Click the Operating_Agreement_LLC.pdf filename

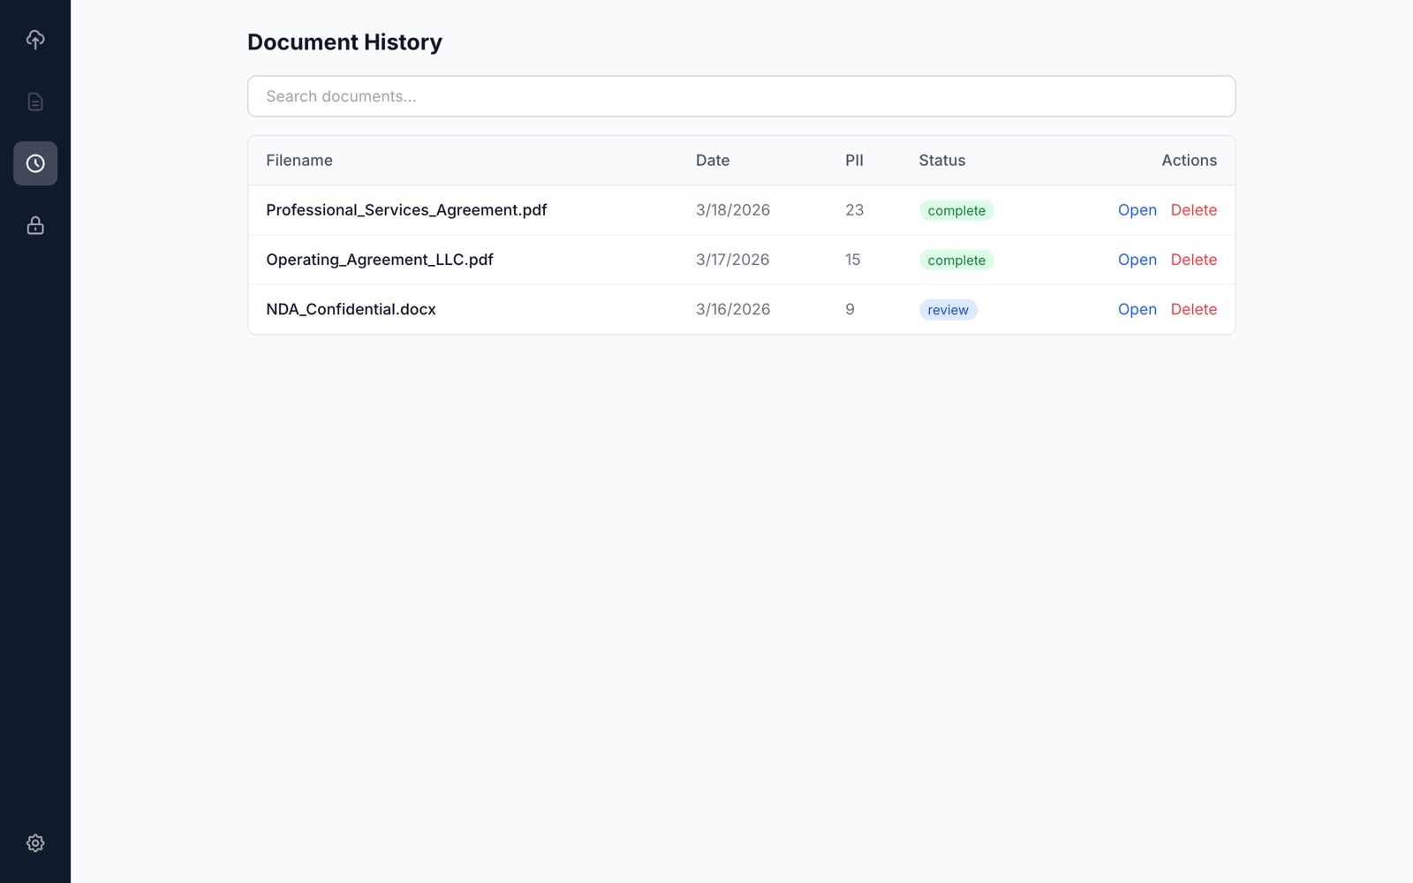click(380, 260)
